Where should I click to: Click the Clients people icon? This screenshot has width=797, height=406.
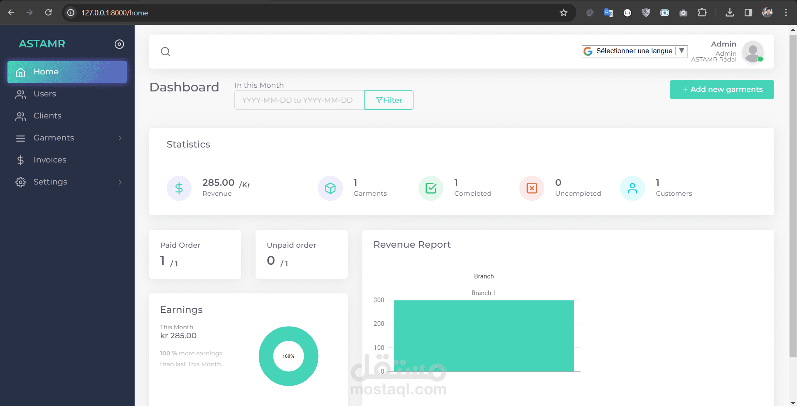tap(21, 116)
